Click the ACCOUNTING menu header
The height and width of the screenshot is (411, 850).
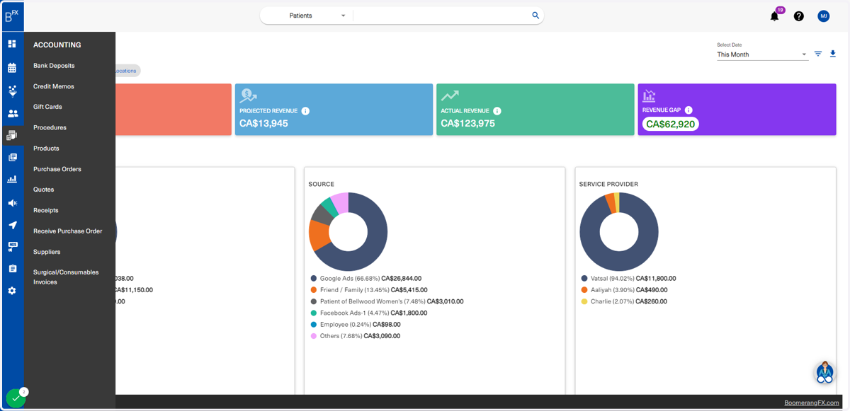[x=57, y=45]
